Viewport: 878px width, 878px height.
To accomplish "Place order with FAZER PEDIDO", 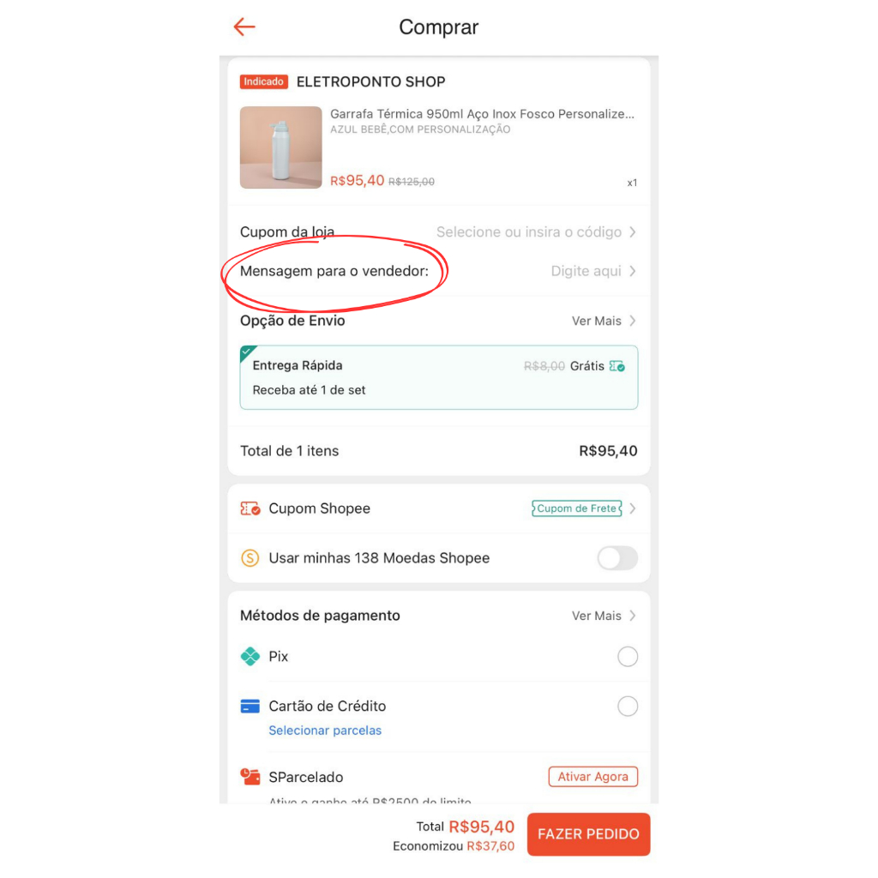I will click(588, 833).
